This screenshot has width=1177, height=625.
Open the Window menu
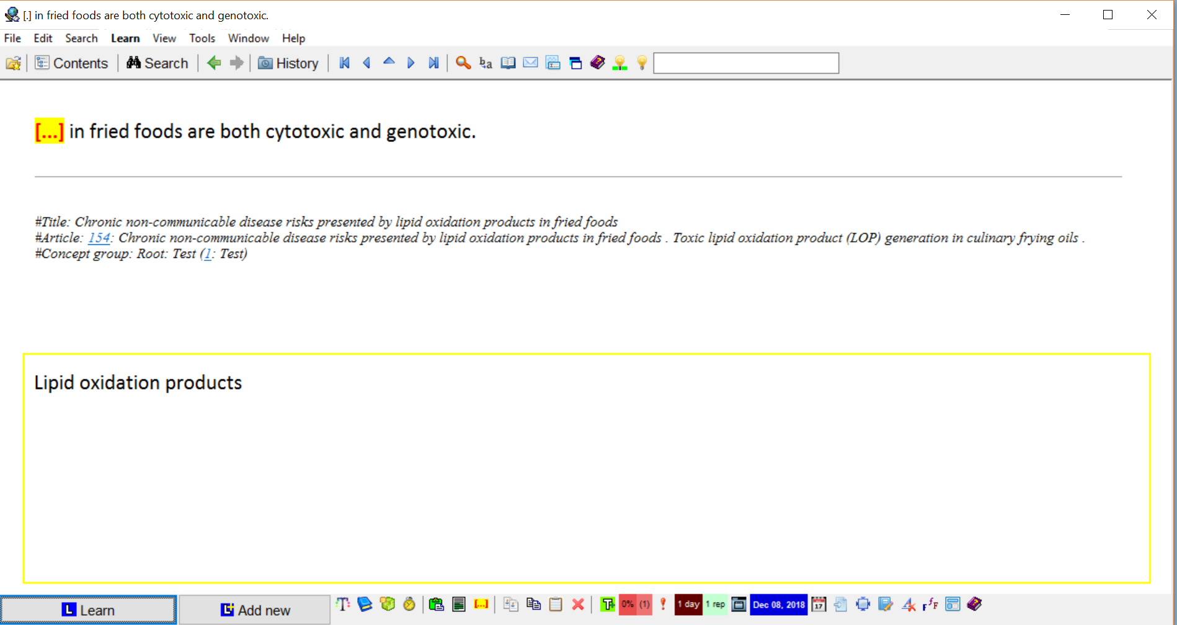click(248, 38)
